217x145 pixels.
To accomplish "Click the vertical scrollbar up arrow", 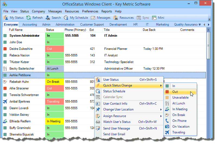I will click(208, 30).
